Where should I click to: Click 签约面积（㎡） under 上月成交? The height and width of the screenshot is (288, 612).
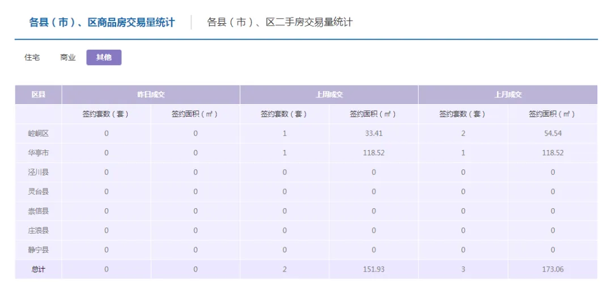click(552, 114)
